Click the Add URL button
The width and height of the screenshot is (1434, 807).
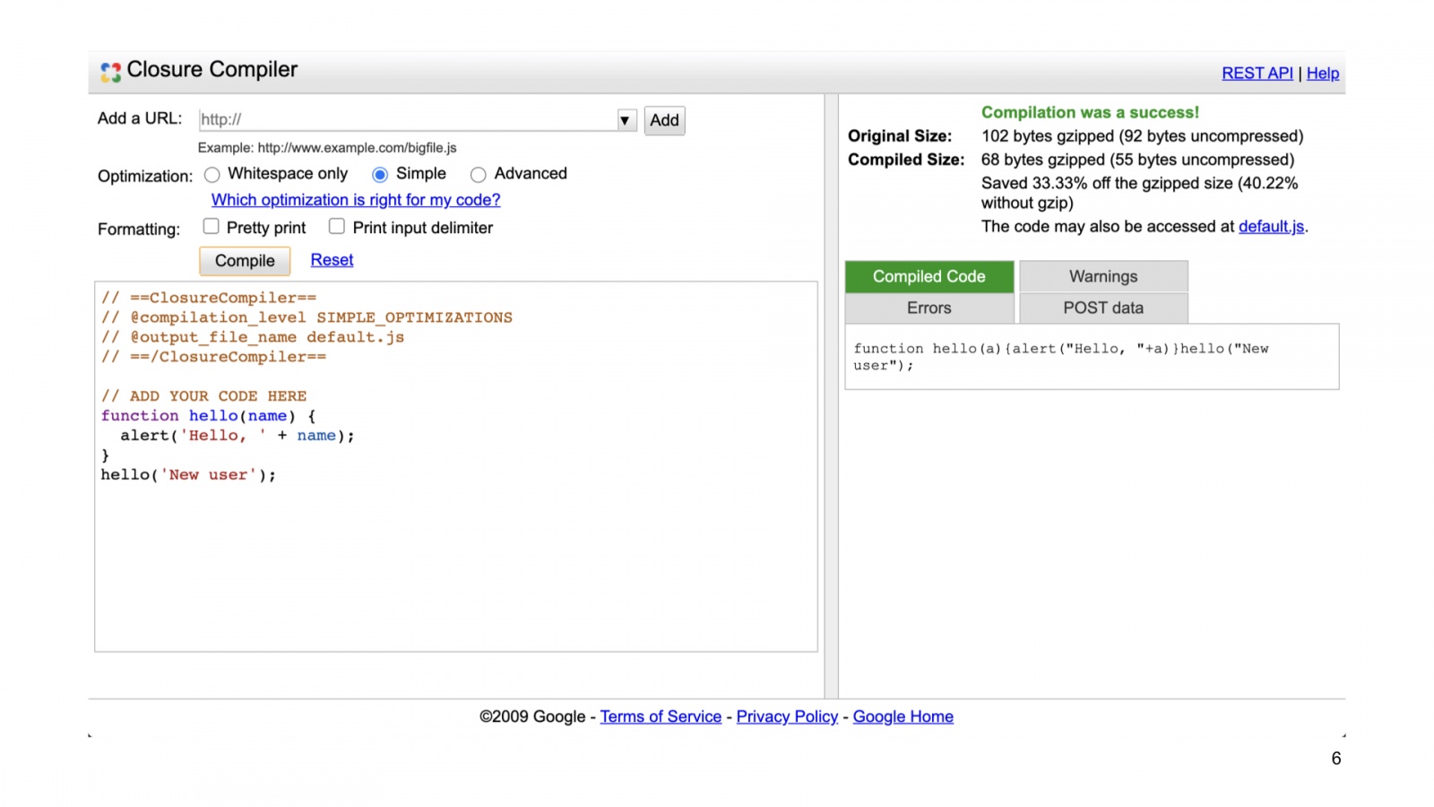point(664,120)
